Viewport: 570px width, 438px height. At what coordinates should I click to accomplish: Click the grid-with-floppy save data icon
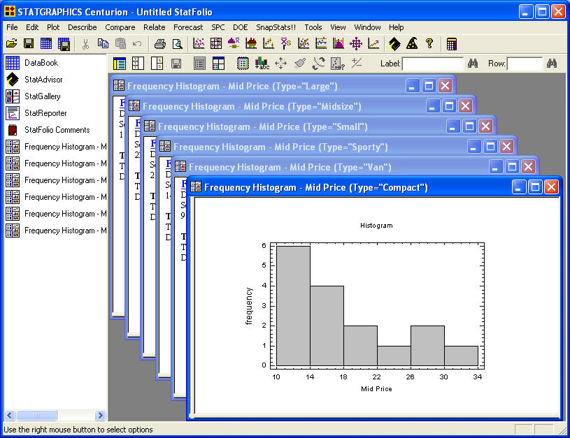[64, 44]
